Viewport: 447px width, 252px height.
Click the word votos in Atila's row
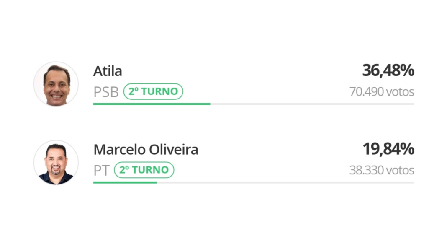(401, 91)
